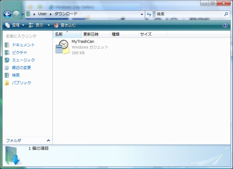Sort by 更新日時 column header
This screenshot has height=169, width=233.
click(x=95, y=34)
